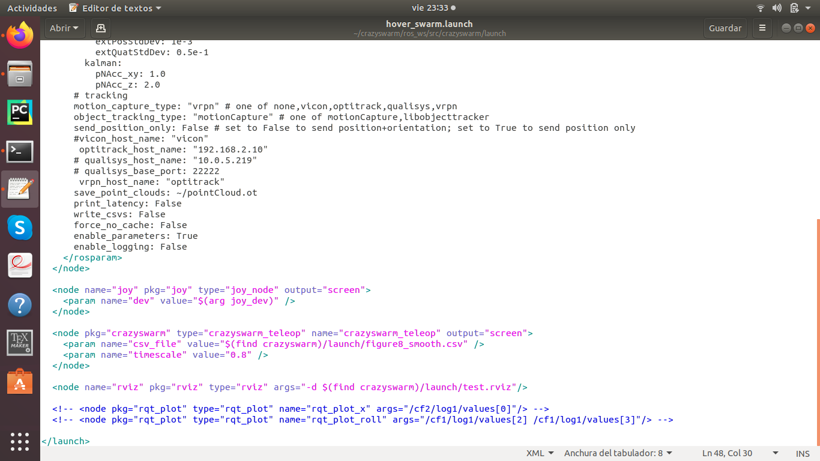Create a new document with toolbar icon
The height and width of the screenshot is (461, 820).
(x=101, y=28)
